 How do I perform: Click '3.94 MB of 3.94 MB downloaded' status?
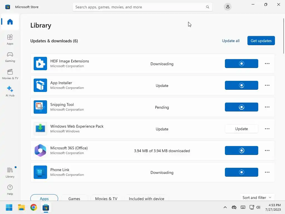[x=162, y=151]
